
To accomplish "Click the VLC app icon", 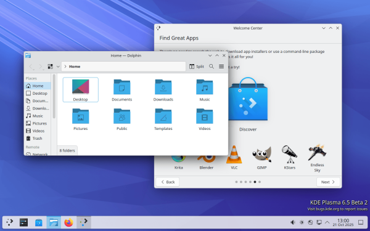I will click(x=234, y=155).
